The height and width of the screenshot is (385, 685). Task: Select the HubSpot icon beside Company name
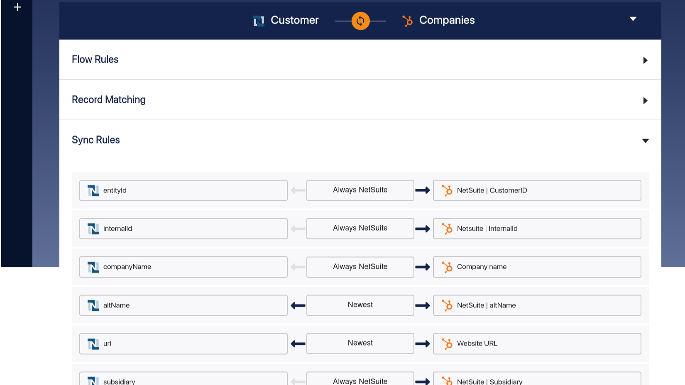coord(448,267)
